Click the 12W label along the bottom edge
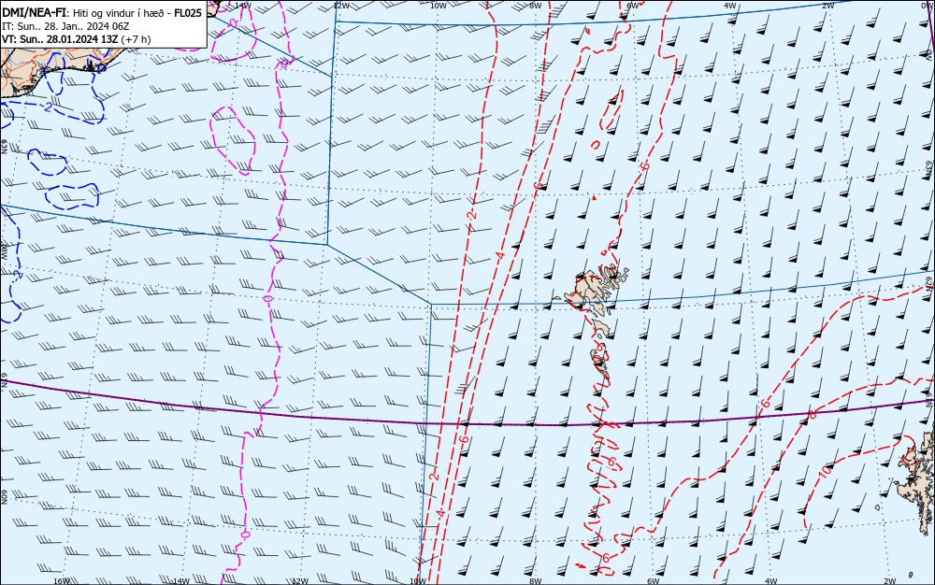The image size is (935, 585). pyautogui.click(x=300, y=581)
